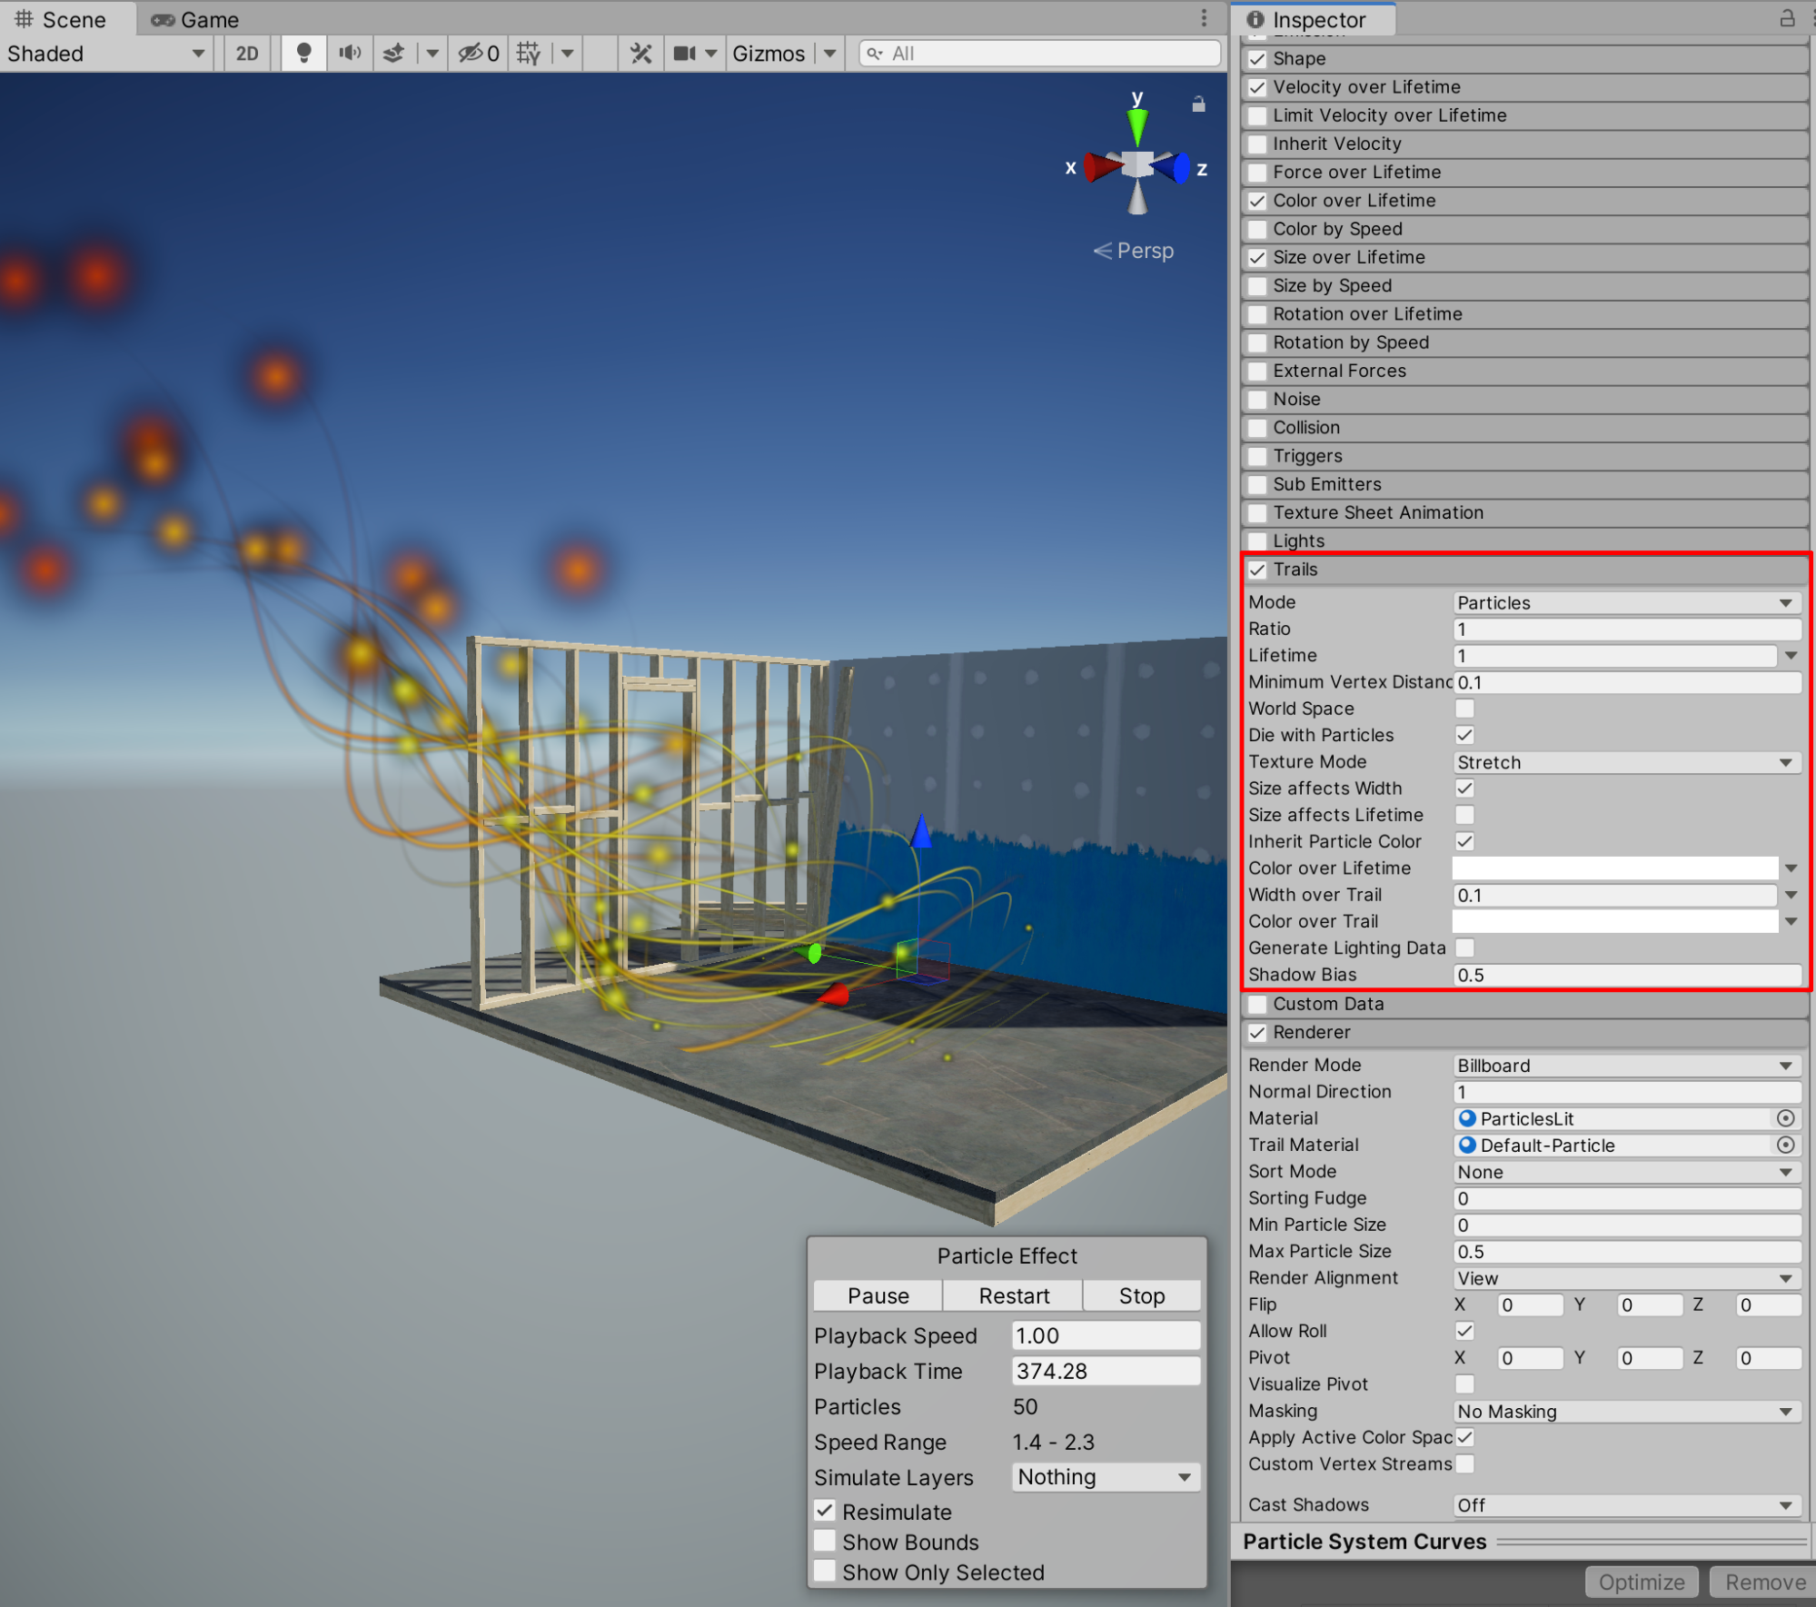1816x1607 pixels.
Task: Click the Optimize curves button
Action: tap(1641, 1582)
